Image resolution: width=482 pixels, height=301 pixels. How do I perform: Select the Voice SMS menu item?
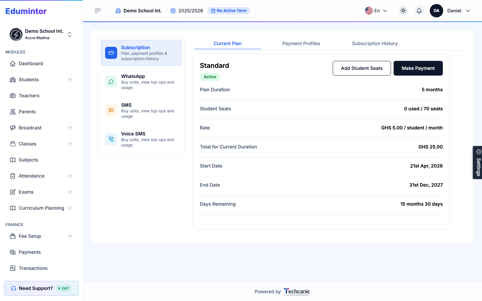tap(141, 139)
